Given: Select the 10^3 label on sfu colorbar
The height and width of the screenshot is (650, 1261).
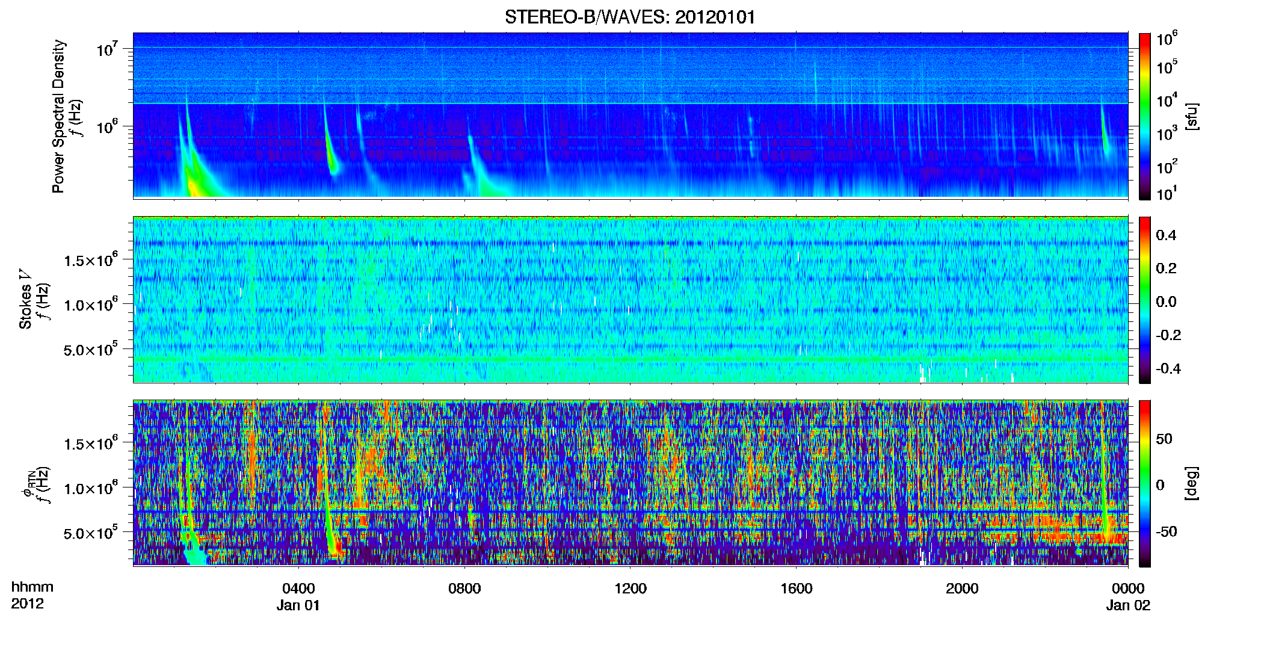Looking at the screenshot, I should [x=1167, y=134].
